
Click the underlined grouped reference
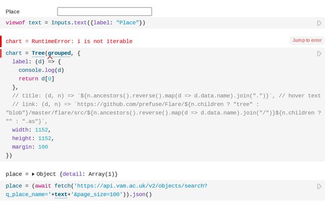point(59,53)
